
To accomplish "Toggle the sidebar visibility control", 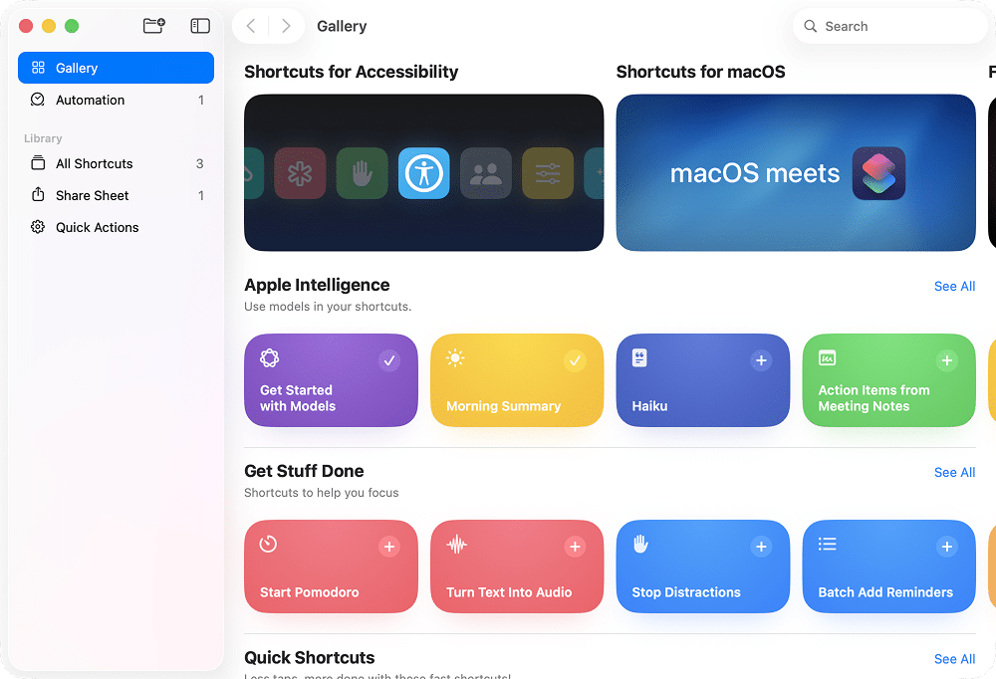I will (199, 26).
